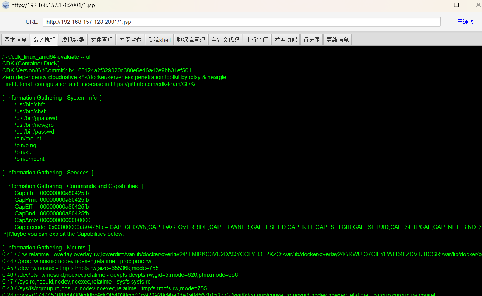
Task: Click the github.com/cdk-team/CDK tutorial line
Action: click(99, 84)
